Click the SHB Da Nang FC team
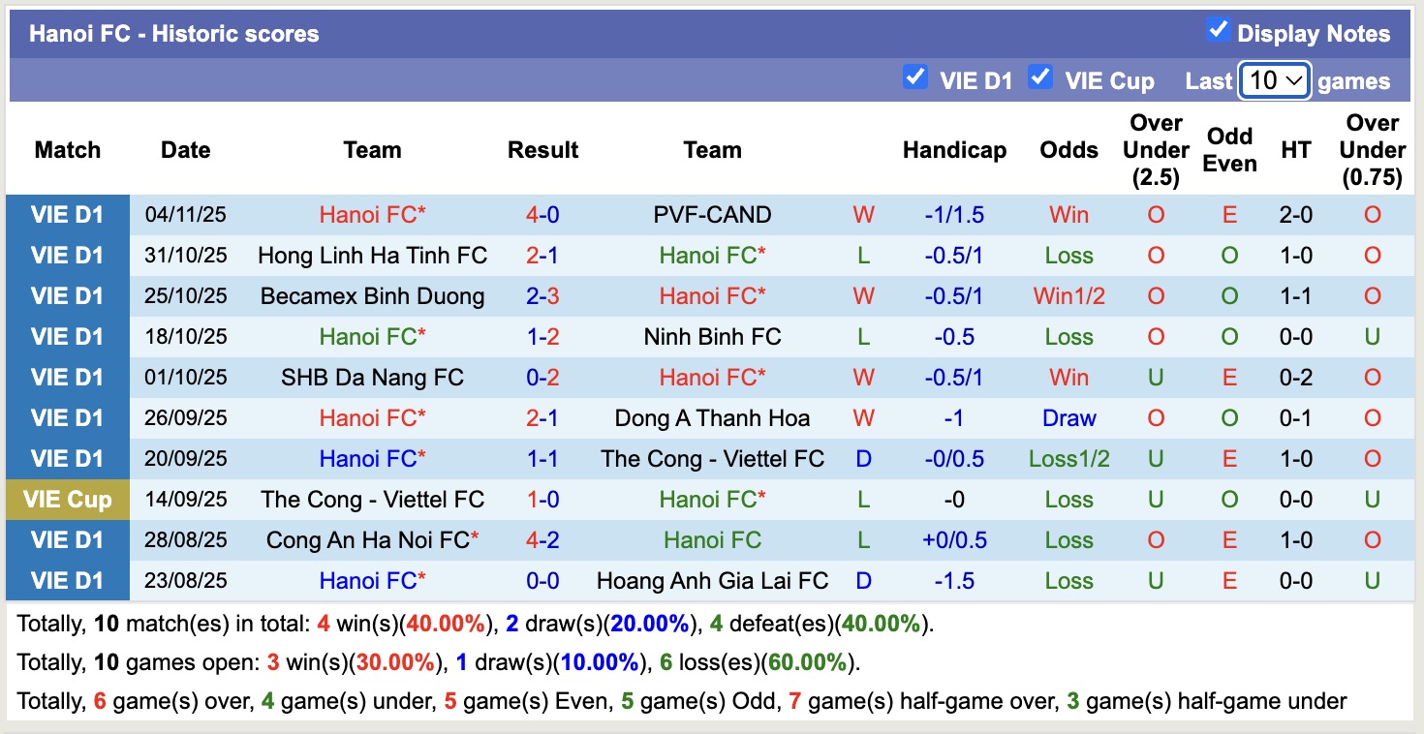 pyautogui.click(x=372, y=378)
